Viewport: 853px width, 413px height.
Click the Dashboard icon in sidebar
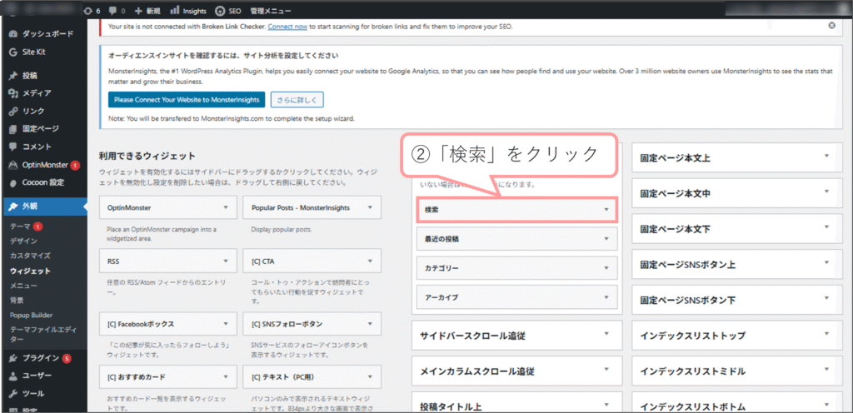(13, 33)
